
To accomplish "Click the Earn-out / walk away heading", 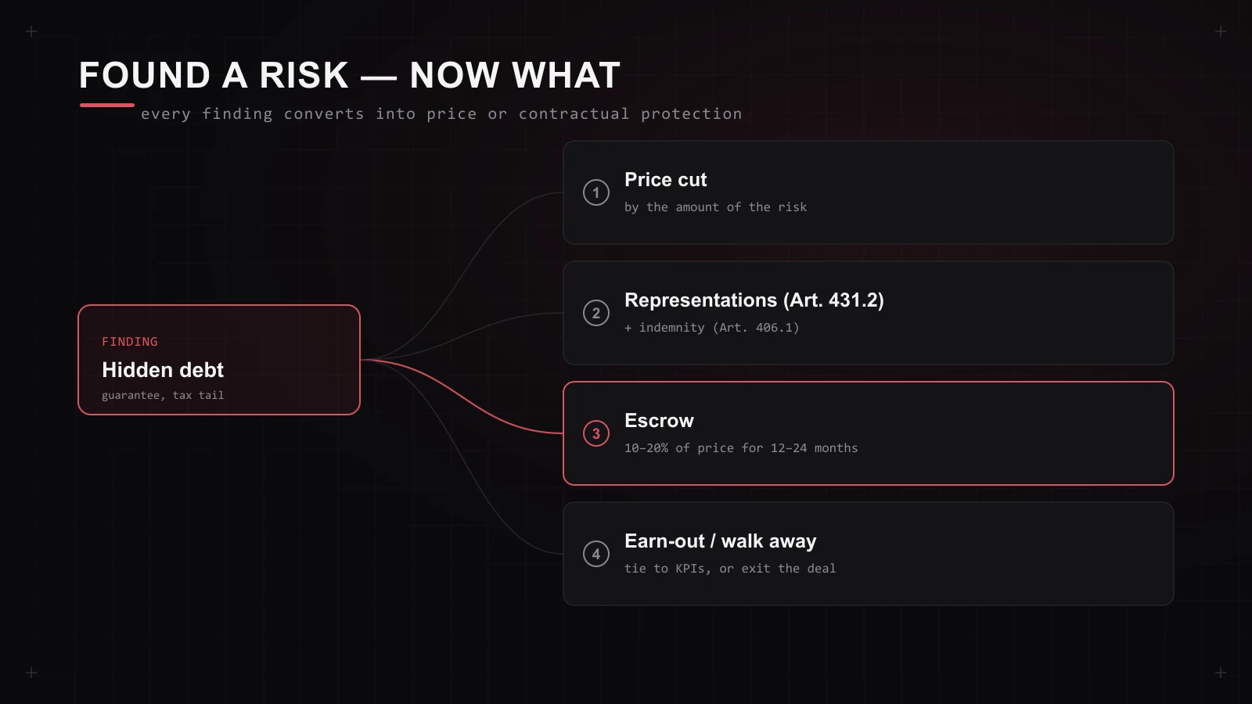I will pos(721,541).
